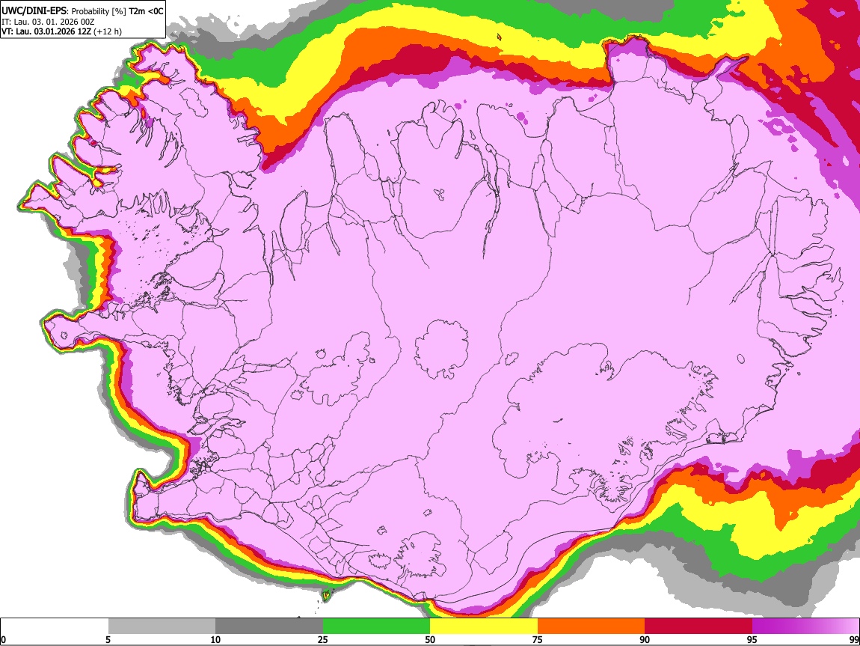Click the '25' legend tick label
This screenshot has width=860, height=646.
pyautogui.click(x=323, y=639)
